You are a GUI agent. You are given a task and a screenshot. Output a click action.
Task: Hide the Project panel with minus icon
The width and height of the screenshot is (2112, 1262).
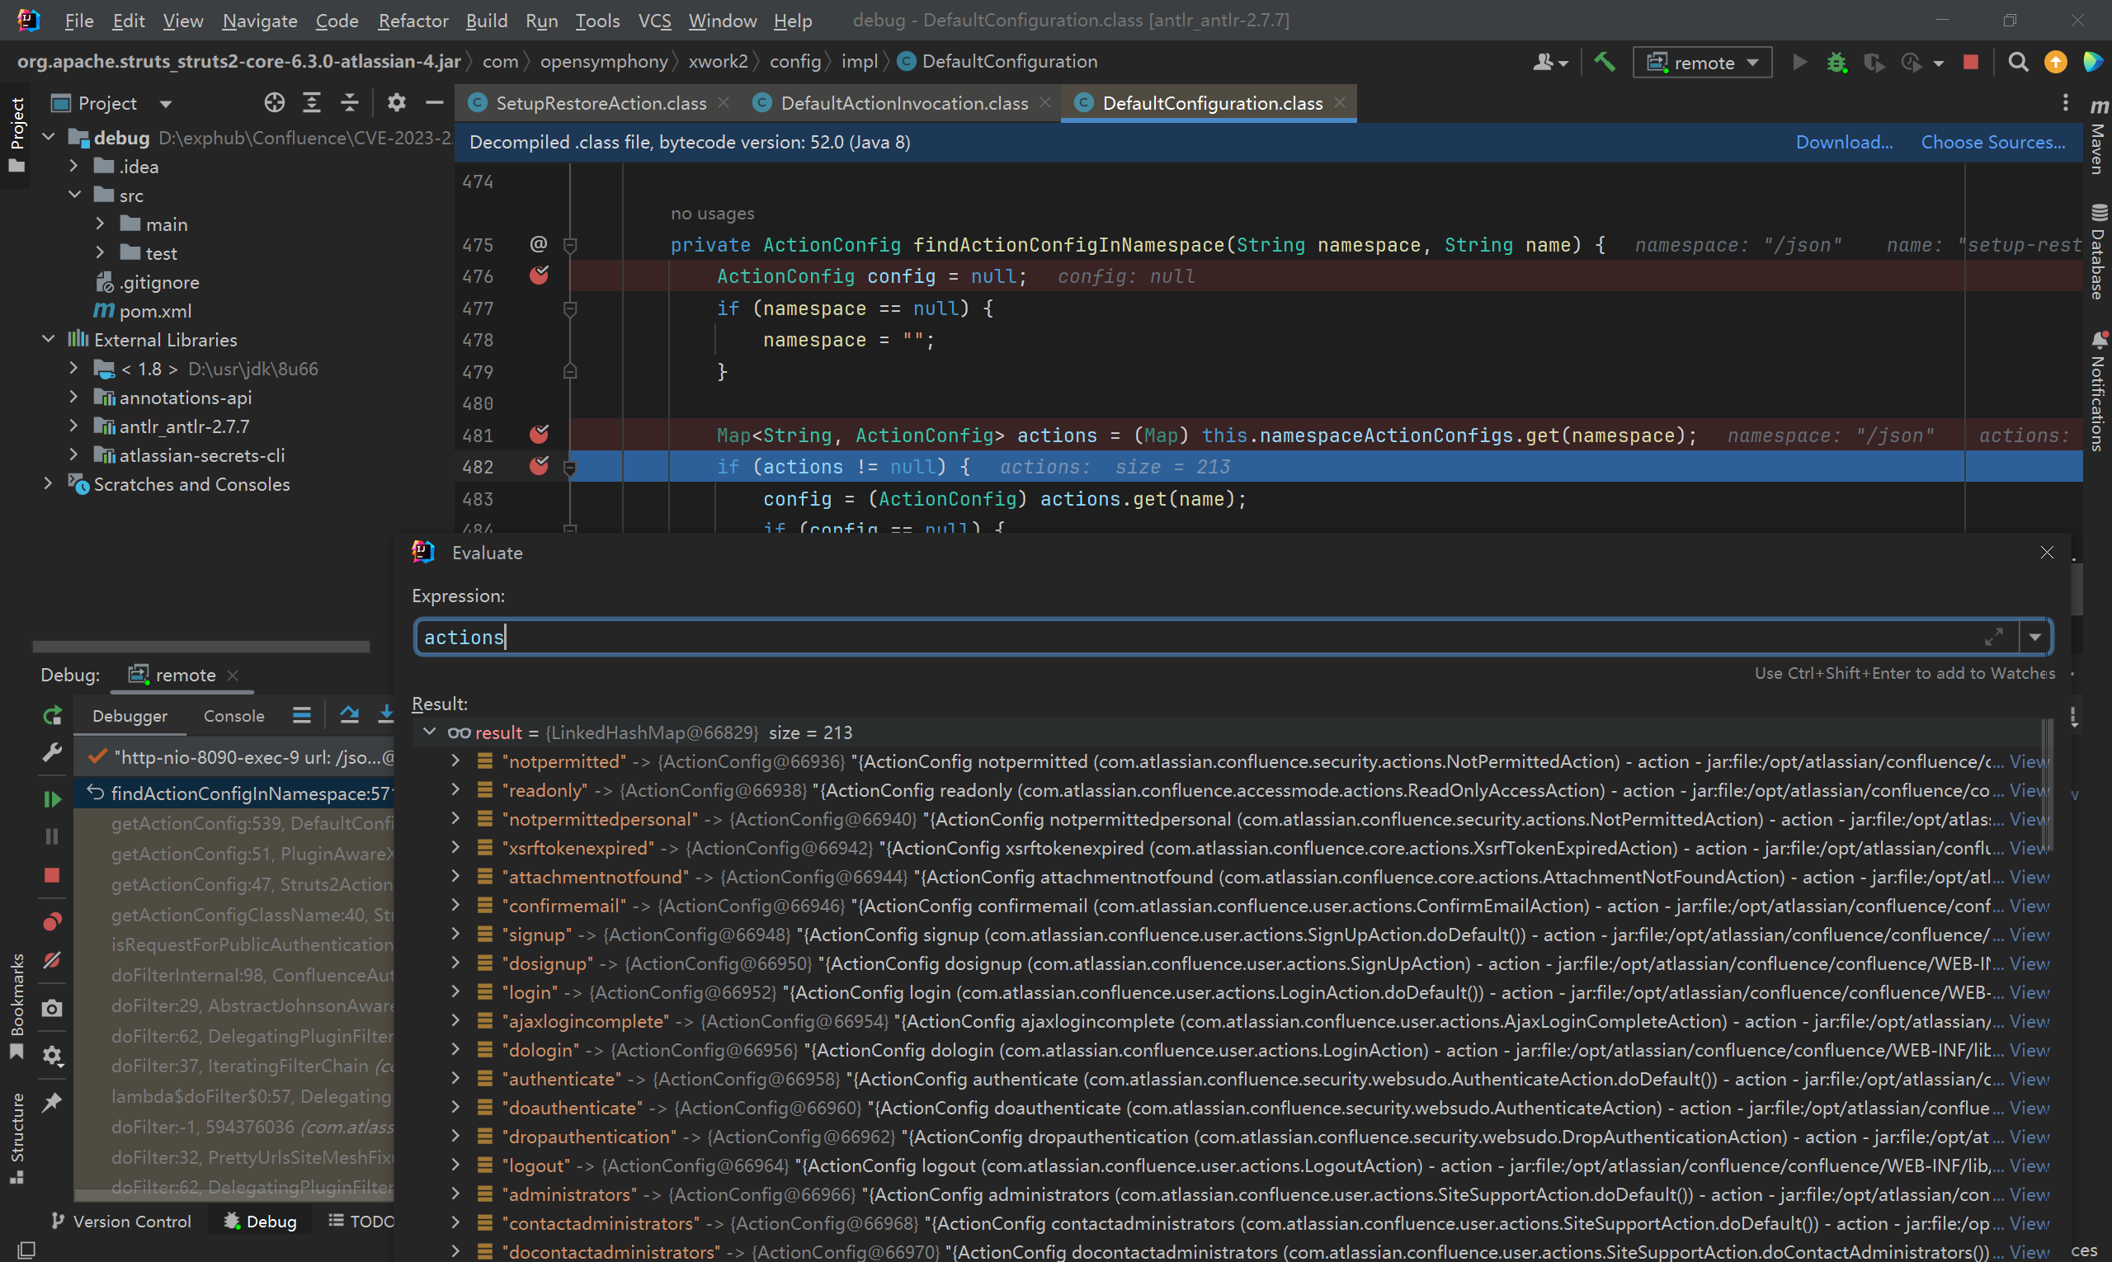click(x=435, y=103)
